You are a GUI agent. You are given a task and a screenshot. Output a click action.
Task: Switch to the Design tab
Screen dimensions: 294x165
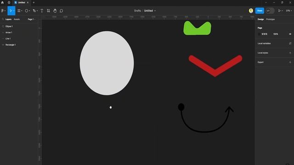tap(260, 19)
